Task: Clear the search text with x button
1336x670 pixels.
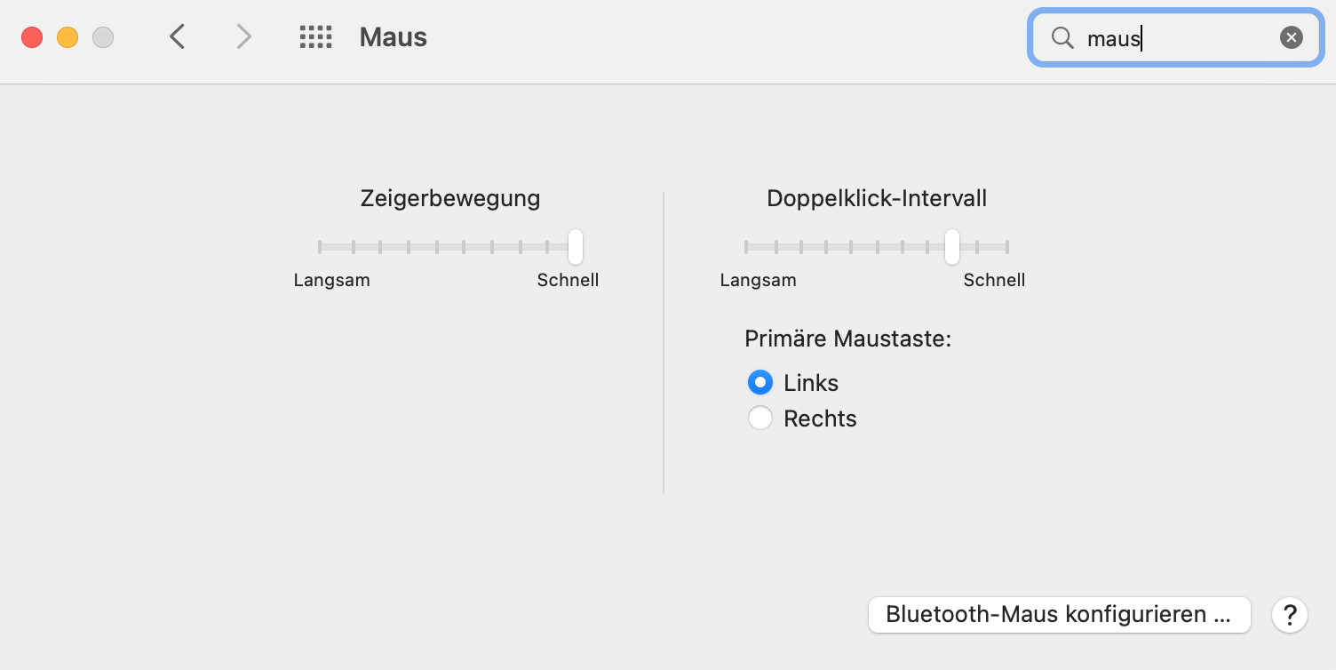Action: [1291, 37]
